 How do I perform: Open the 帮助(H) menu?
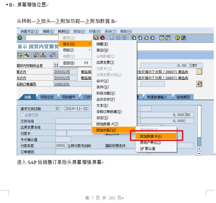tap(126, 31)
